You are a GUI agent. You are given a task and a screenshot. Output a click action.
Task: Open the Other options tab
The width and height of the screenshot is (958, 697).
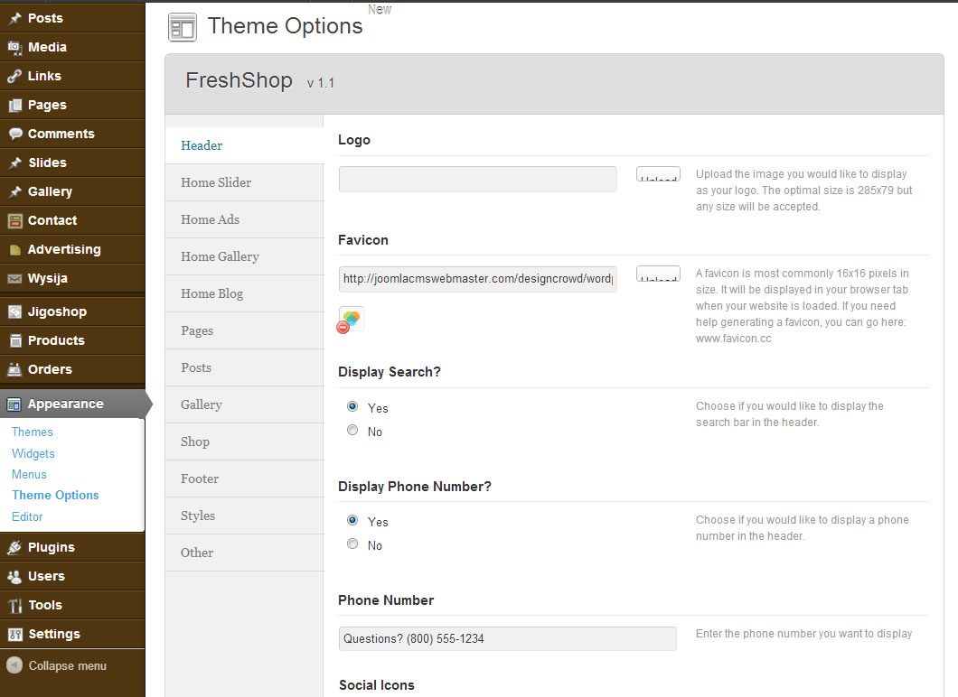(244, 553)
